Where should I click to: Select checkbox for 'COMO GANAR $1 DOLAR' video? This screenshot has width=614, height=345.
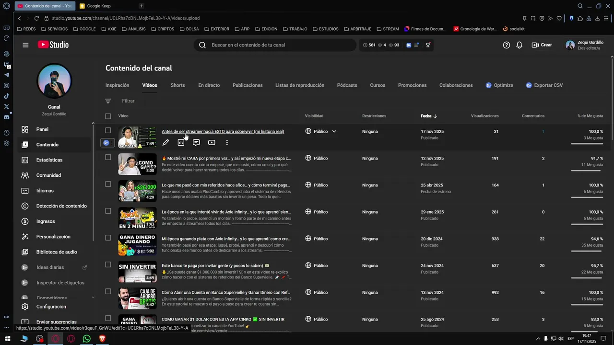(x=108, y=318)
